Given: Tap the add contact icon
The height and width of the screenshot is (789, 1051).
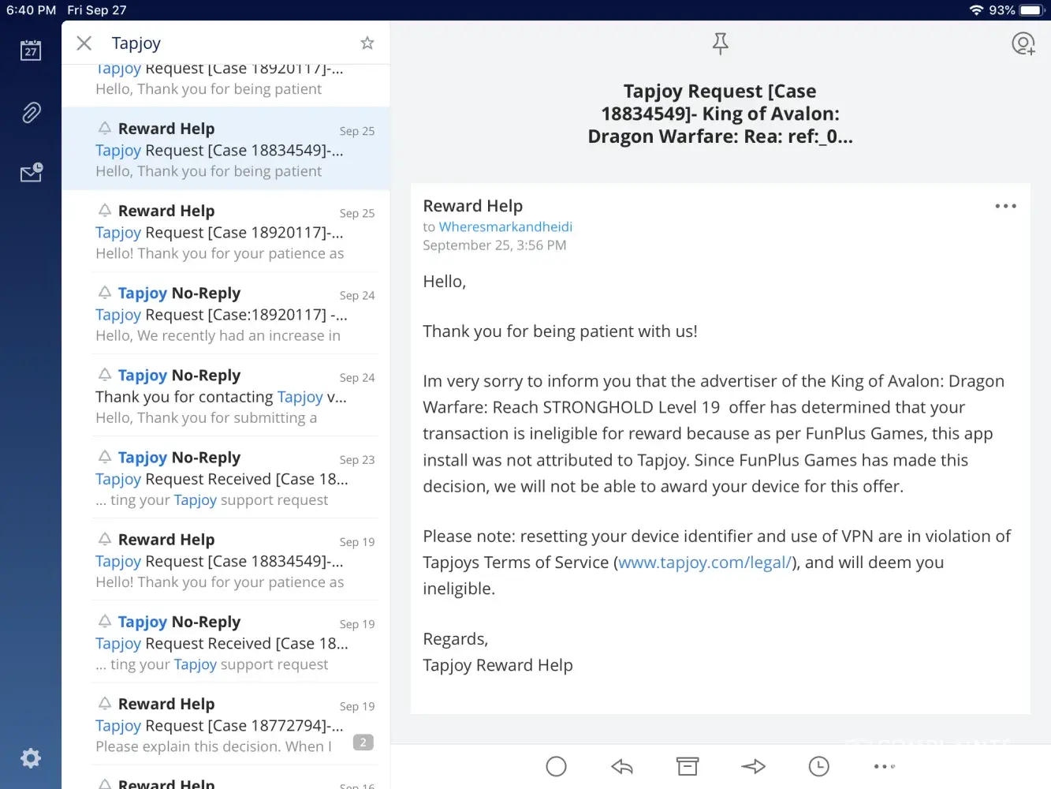Looking at the screenshot, I should click(x=1023, y=43).
